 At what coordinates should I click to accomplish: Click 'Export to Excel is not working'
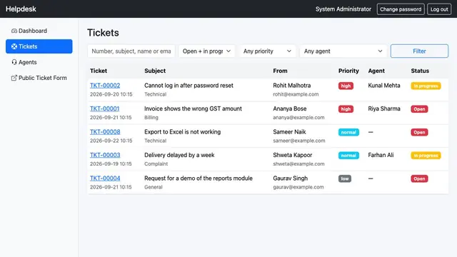click(183, 131)
